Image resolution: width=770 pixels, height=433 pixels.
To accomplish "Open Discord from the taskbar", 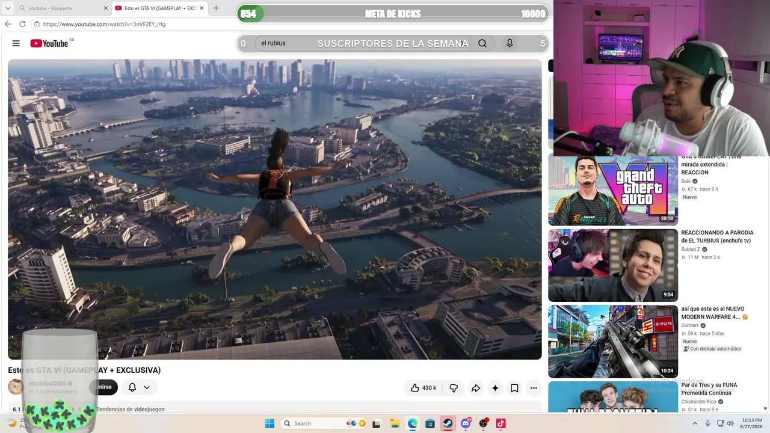I will click(x=466, y=423).
